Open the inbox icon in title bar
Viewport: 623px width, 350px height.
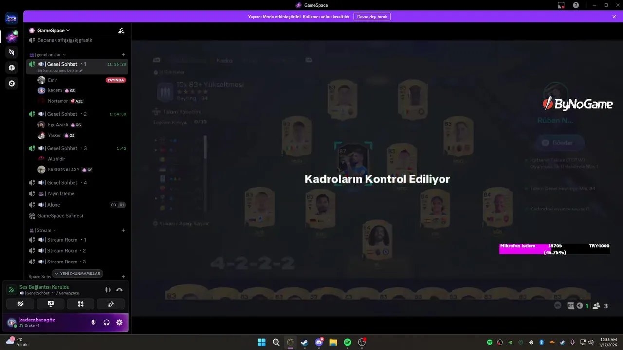click(561, 5)
